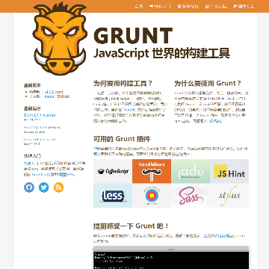Click the RequireJS target plugin logo
This screenshot has height=269, width=269.
152,196
